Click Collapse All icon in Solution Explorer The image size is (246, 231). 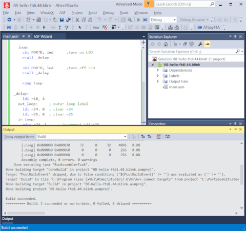pyautogui.click(x=185, y=44)
